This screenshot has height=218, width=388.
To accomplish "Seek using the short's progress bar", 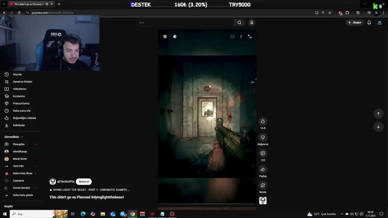I will click(207, 204).
